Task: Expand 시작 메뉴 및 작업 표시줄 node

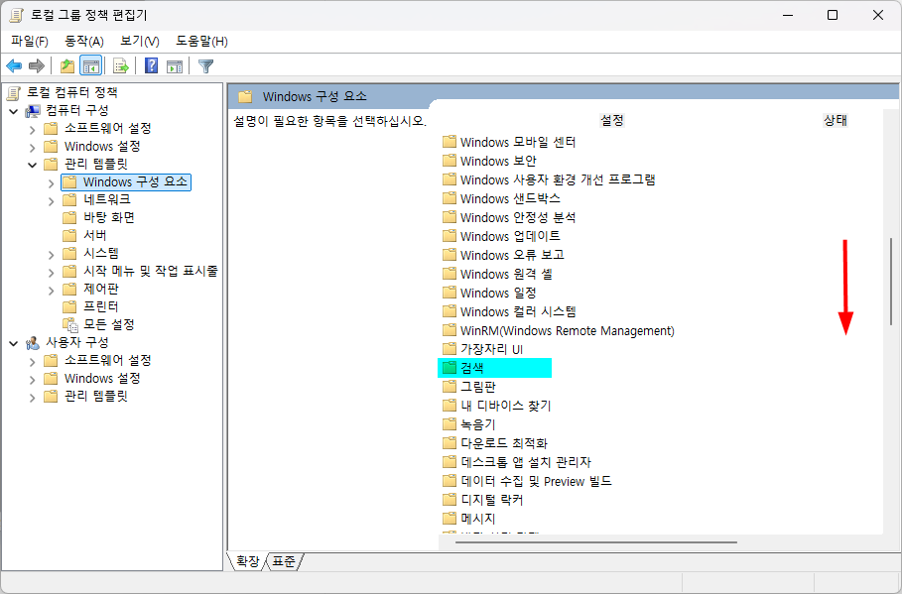Action: [x=52, y=273]
